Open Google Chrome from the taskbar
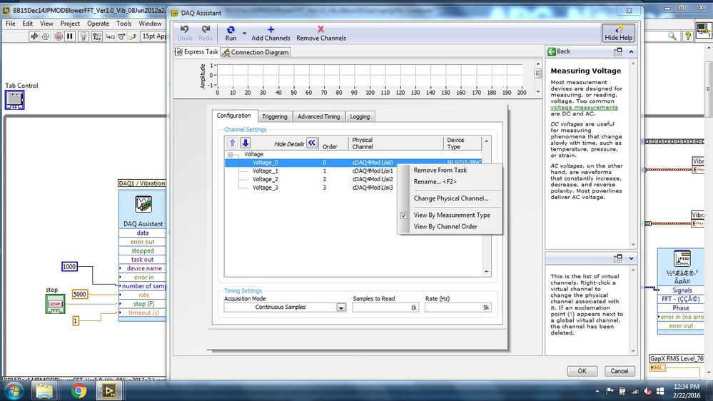 point(79,390)
